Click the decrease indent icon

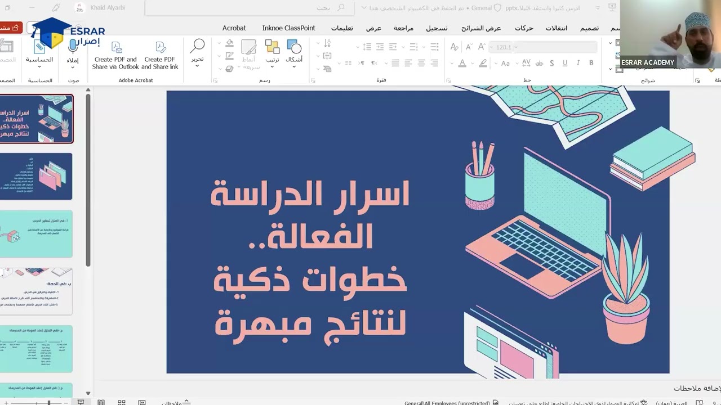[x=393, y=47]
